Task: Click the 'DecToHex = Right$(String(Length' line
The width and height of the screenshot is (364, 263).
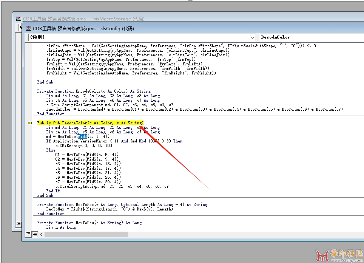Action: click(110, 209)
